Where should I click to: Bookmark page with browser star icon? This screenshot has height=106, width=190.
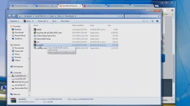pos(167,10)
